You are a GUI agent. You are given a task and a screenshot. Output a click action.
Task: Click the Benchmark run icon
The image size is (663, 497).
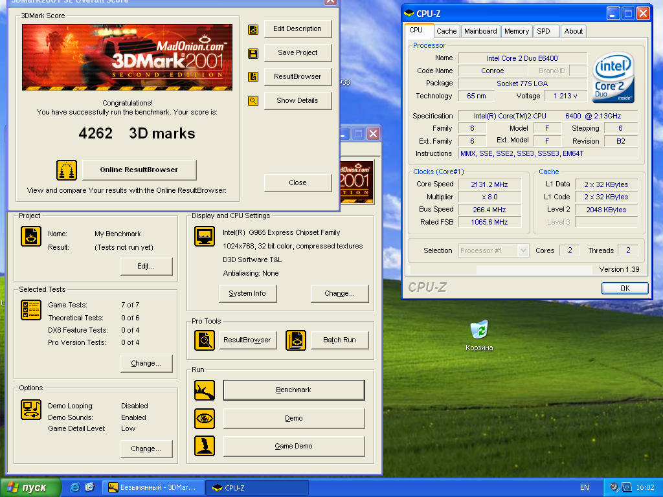tap(205, 390)
